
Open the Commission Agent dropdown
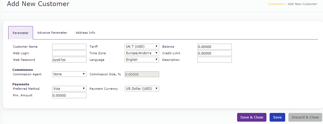point(69,74)
